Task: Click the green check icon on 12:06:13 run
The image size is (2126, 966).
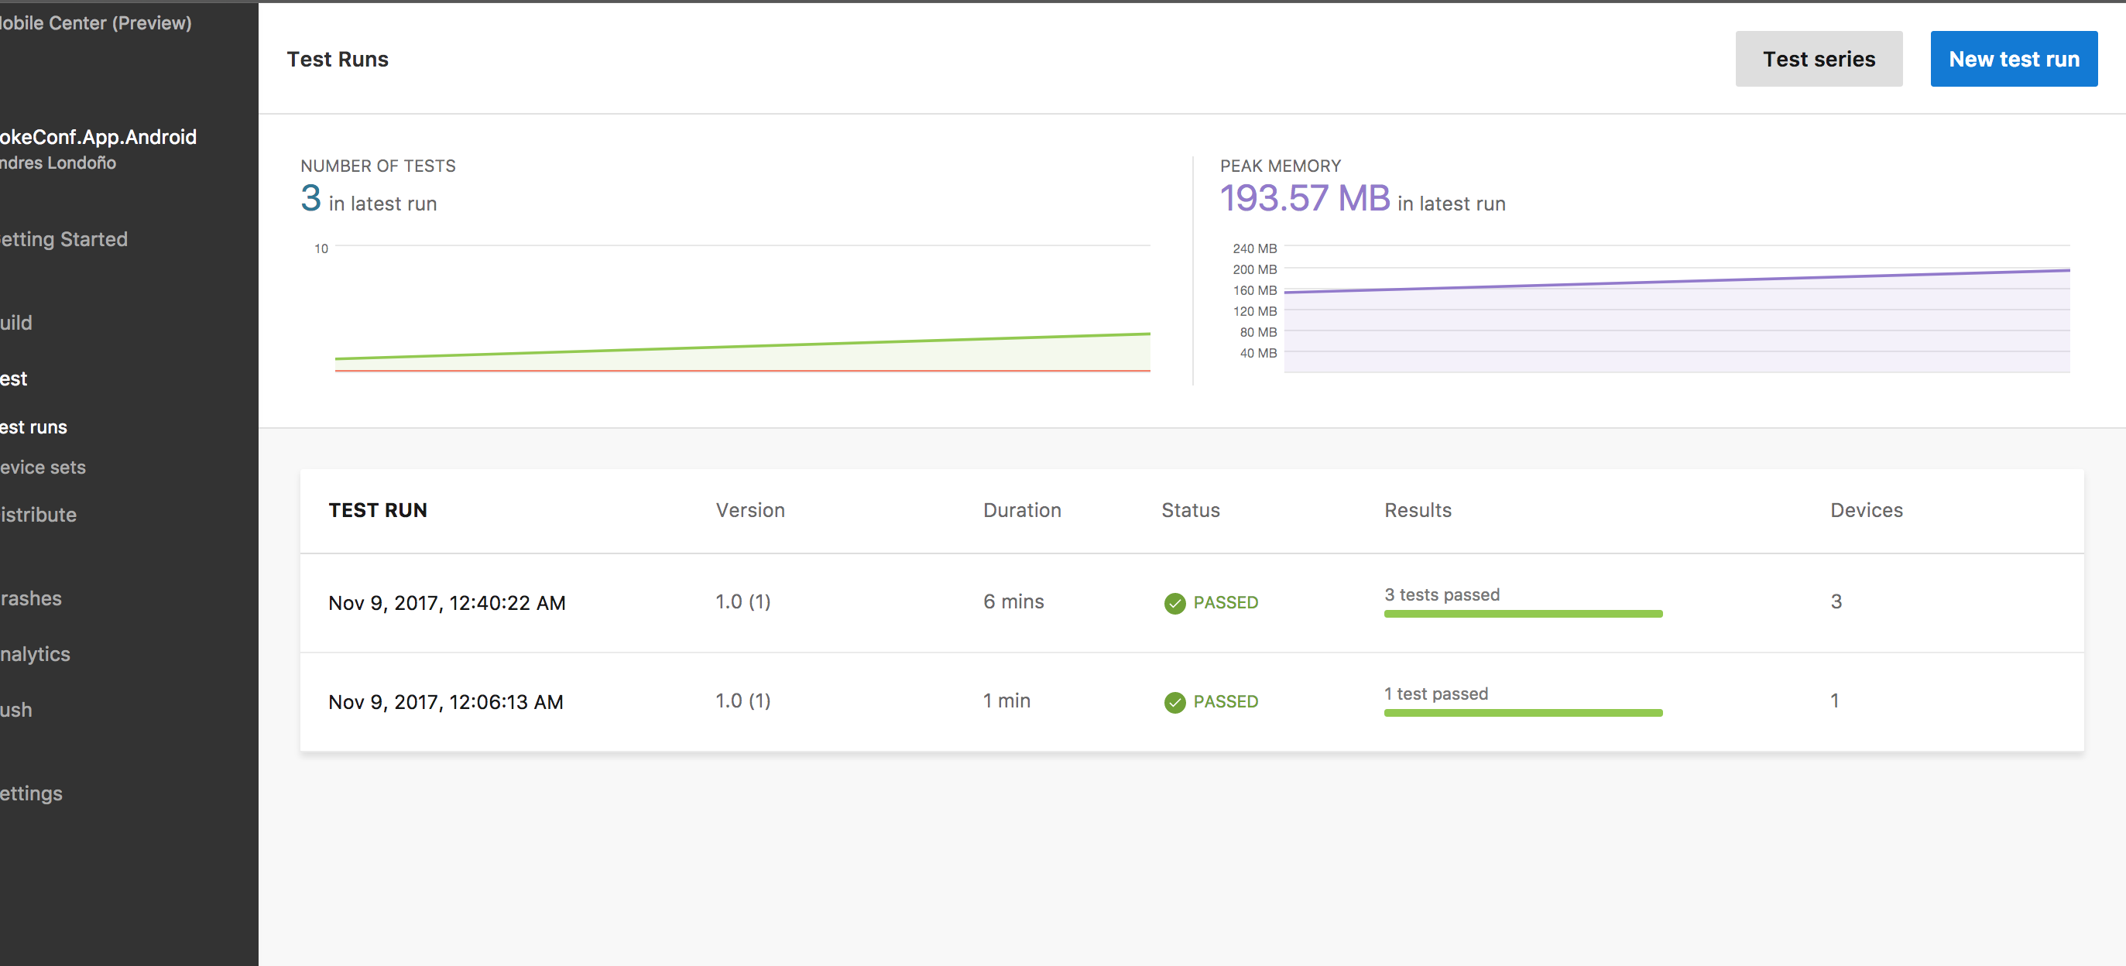Action: pyautogui.click(x=1174, y=702)
